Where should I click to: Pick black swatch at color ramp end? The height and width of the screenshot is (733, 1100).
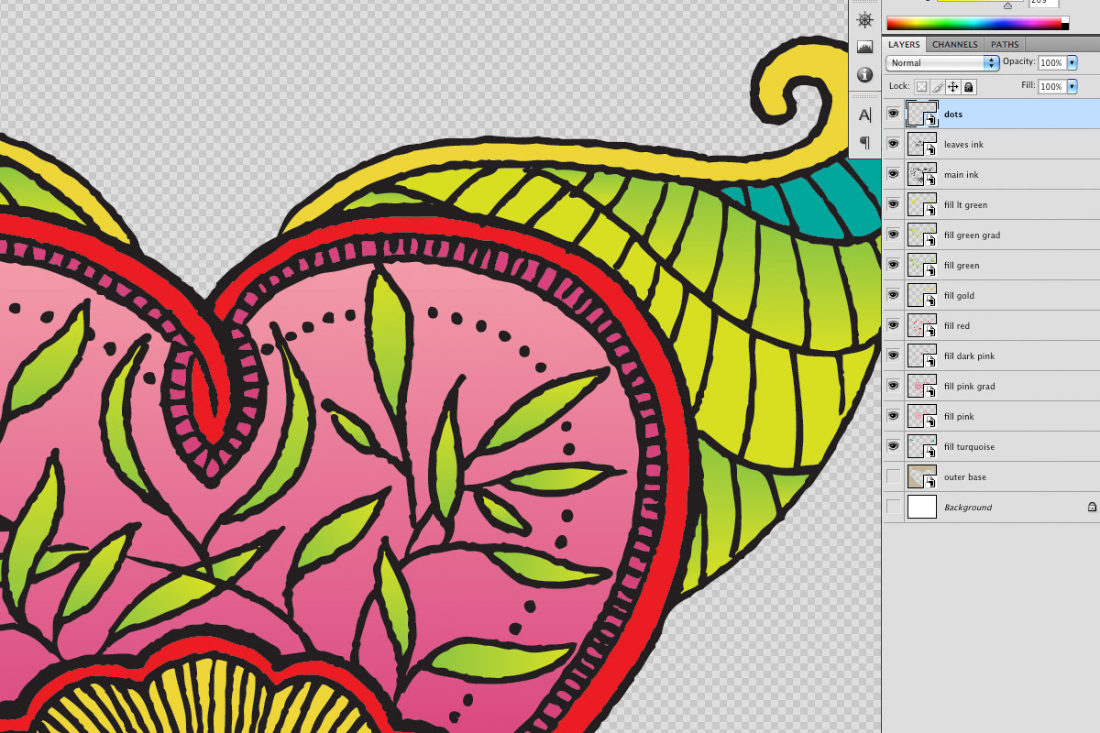[1065, 27]
